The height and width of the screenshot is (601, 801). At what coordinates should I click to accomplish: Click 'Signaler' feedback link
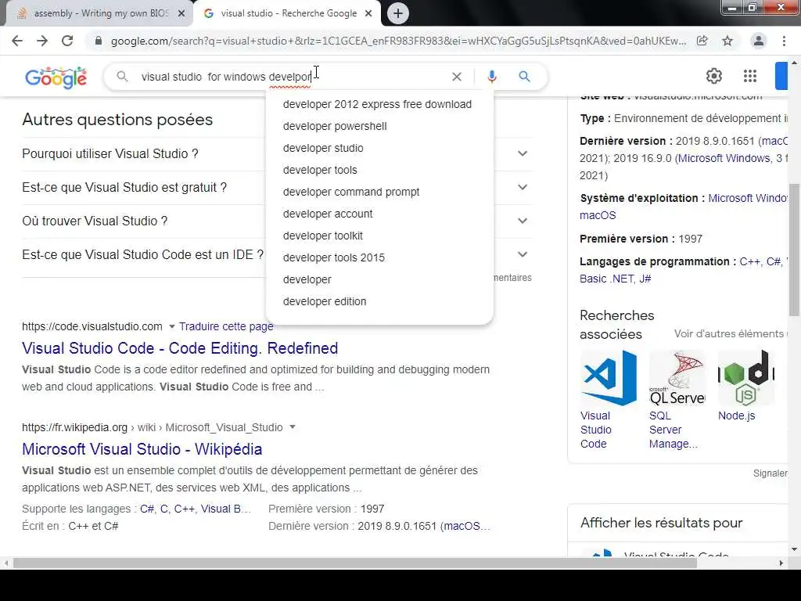[770, 473]
